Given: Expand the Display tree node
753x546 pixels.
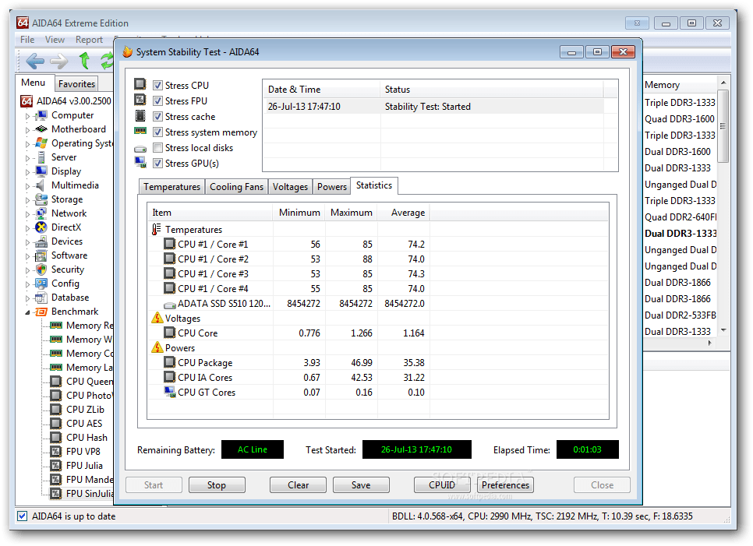Looking at the screenshot, I should [x=27, y=172].
